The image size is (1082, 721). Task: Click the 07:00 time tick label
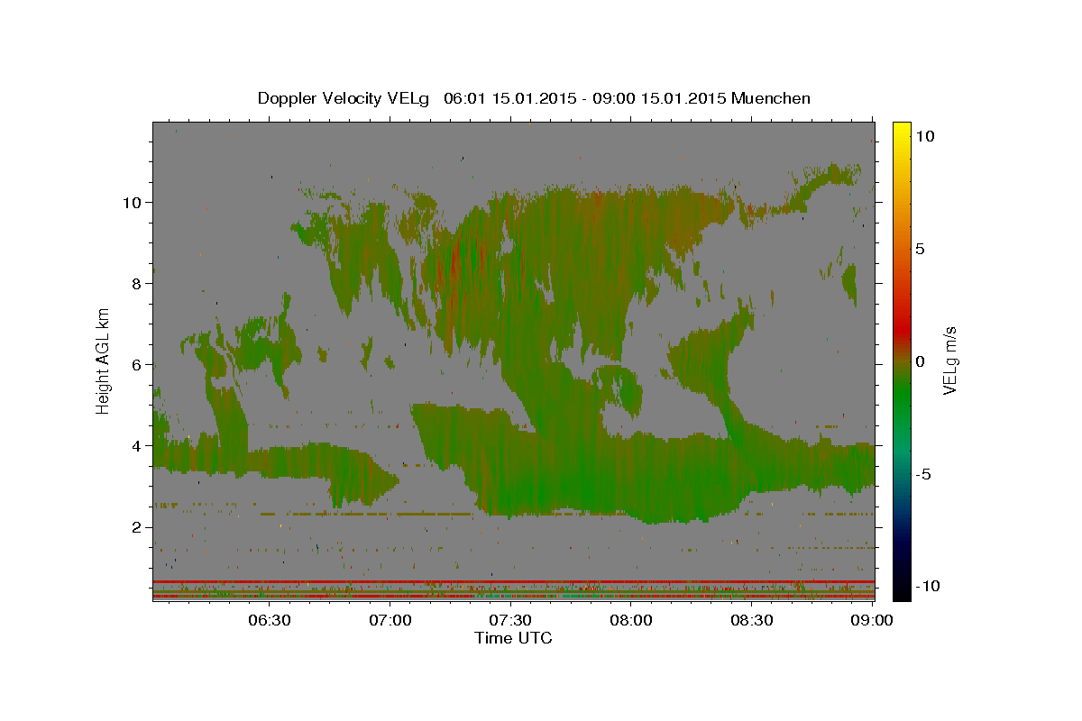[x=391, y=620]
